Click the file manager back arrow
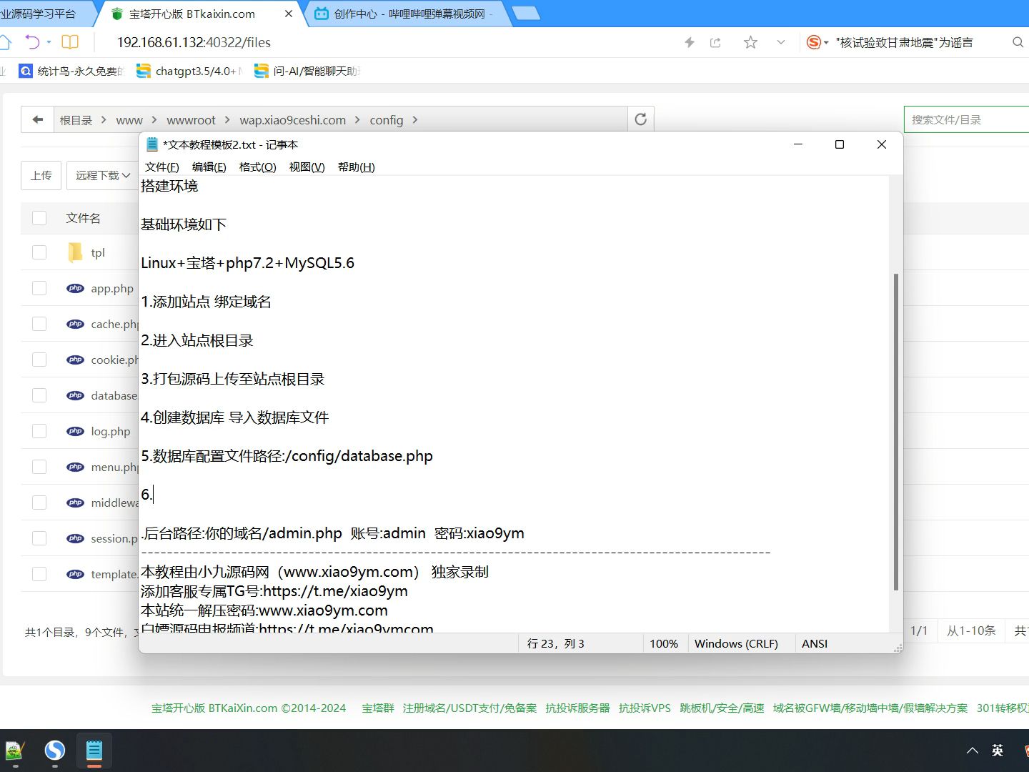This screenshot has width=1029, height=772. (38, 120)
